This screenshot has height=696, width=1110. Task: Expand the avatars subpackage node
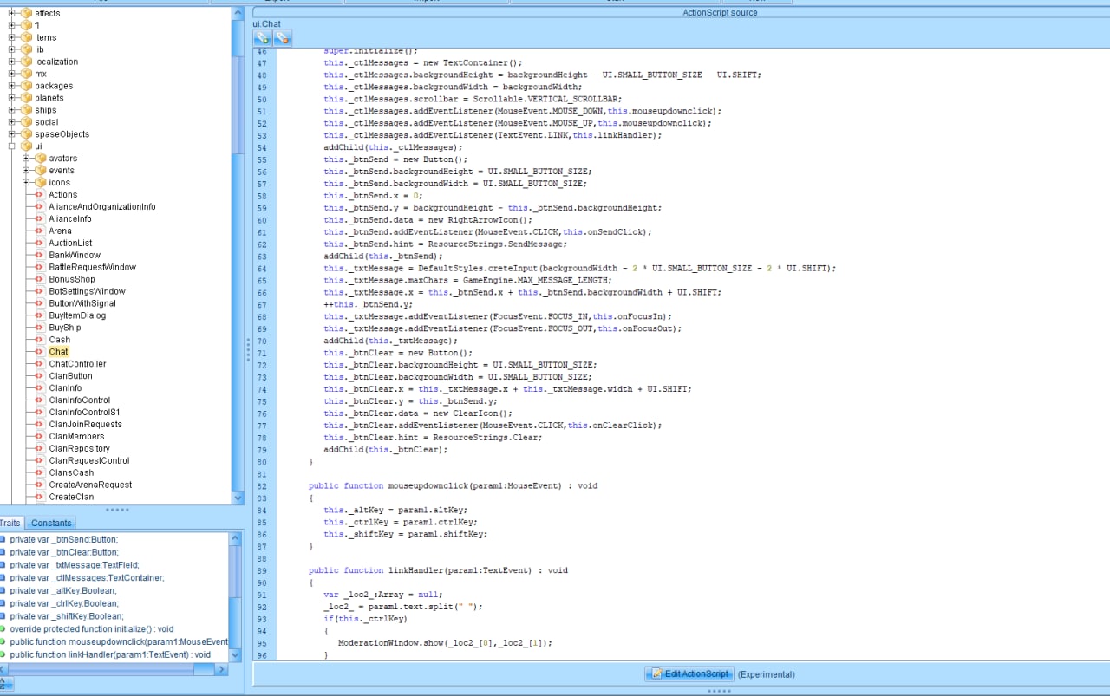(26, 159)
